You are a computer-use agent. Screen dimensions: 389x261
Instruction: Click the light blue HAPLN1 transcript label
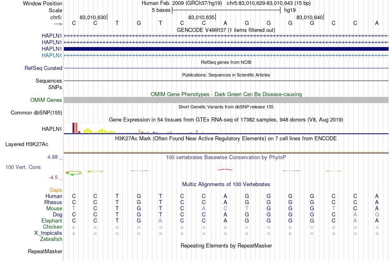[x=52, y=55]
